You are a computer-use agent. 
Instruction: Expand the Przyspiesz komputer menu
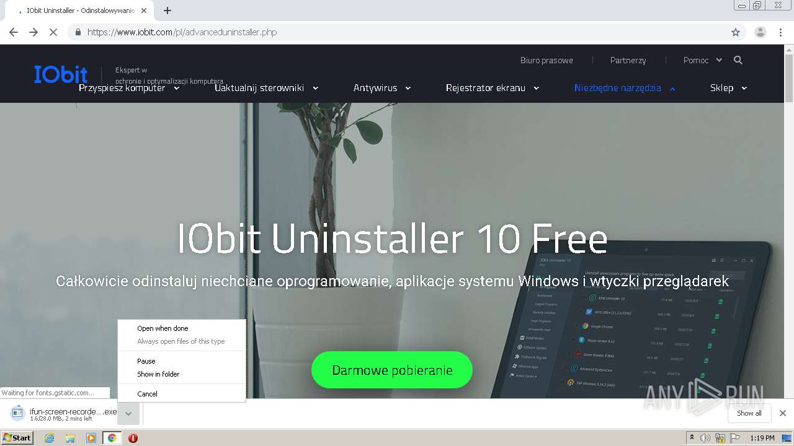pos(129,88)
